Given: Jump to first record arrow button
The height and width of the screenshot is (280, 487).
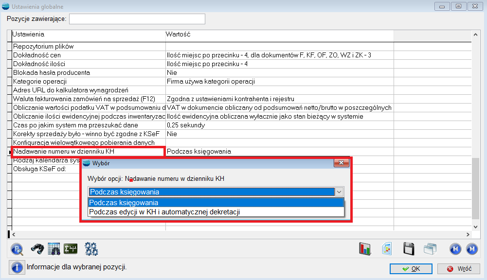Looking at the screenshot, I should (x=455, y=249).
